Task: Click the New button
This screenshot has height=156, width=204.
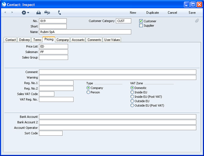Action: (133, 13)
